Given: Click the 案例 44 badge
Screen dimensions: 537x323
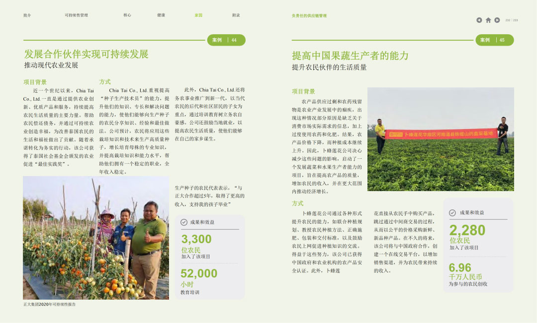Looking at the screenshot, I should [x=226, y=40].
